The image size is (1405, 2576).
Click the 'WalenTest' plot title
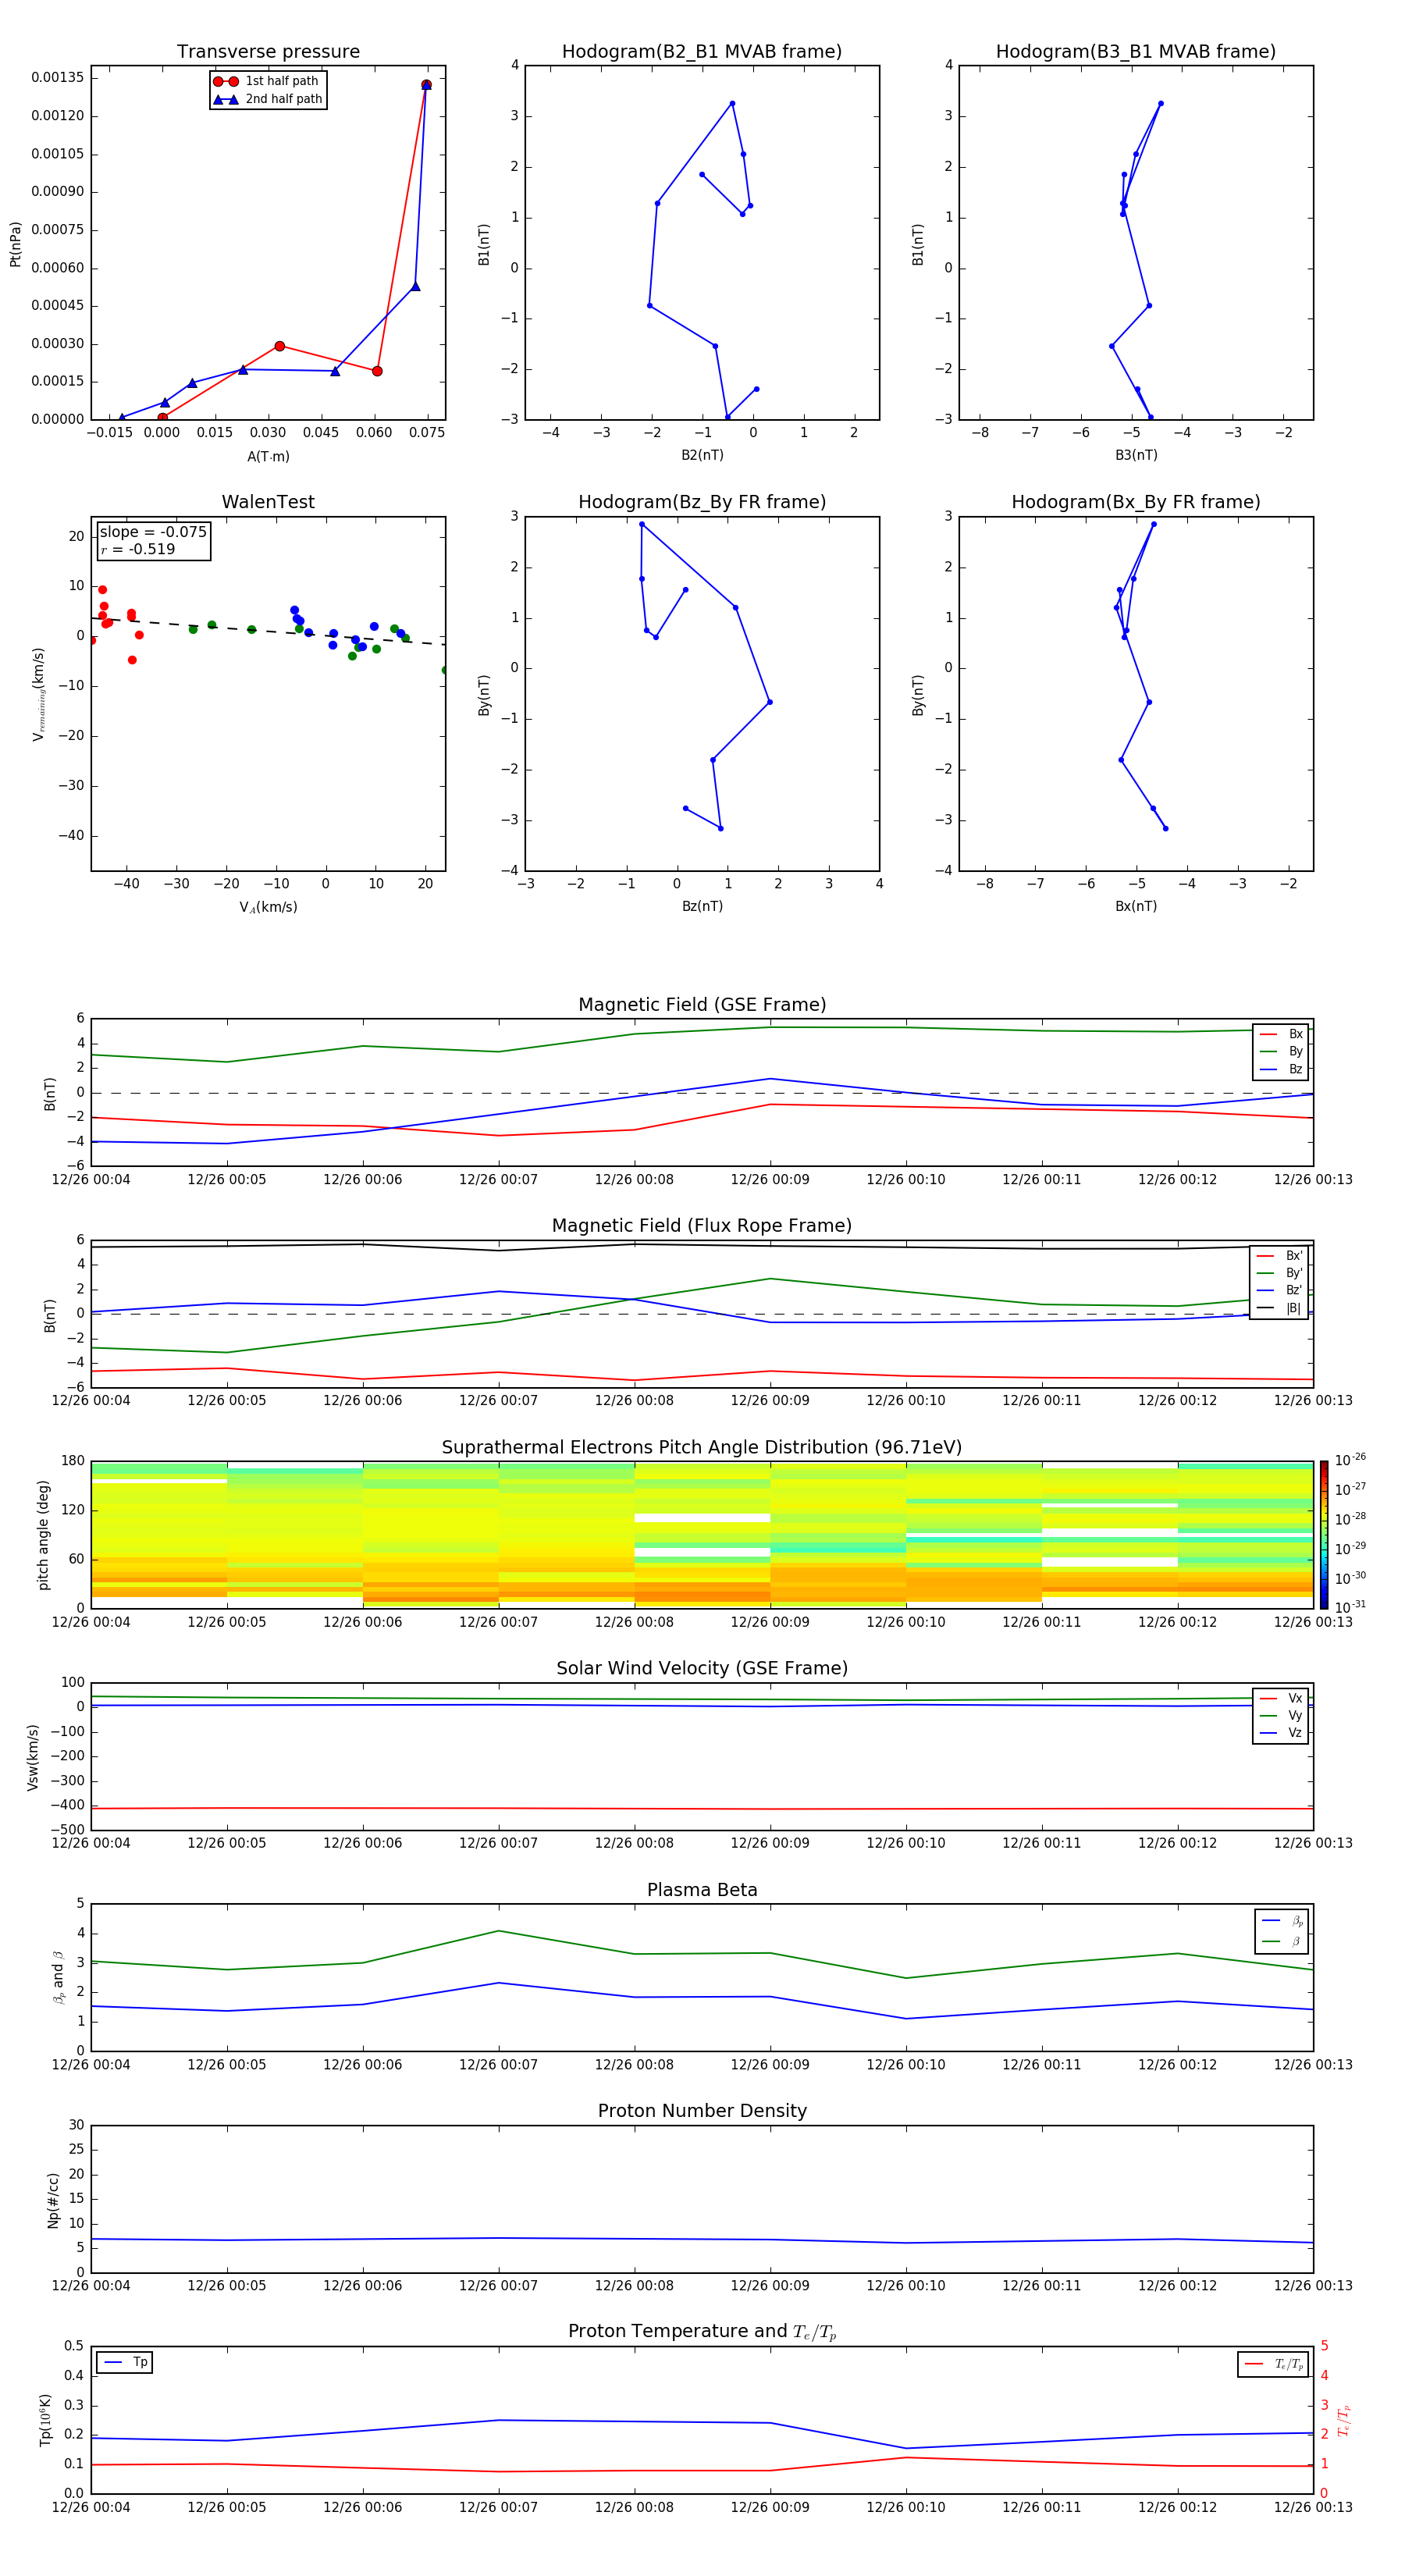(x=268, y=502)
